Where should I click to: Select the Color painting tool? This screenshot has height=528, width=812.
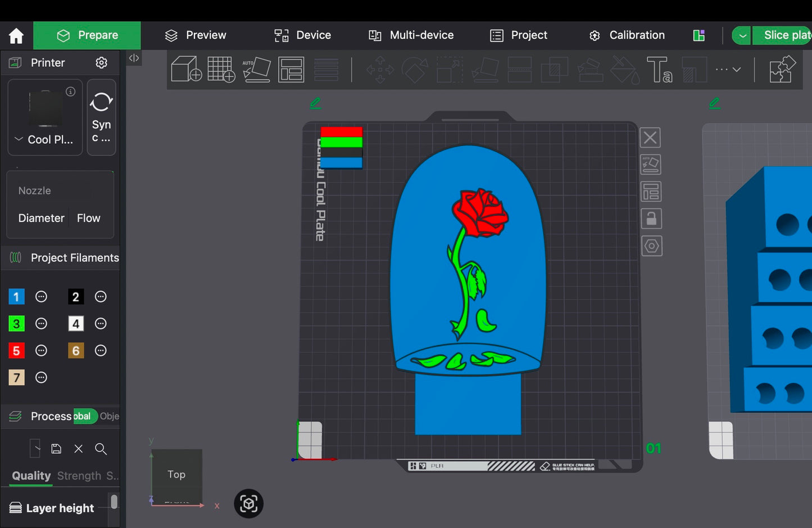pos(625,70)
